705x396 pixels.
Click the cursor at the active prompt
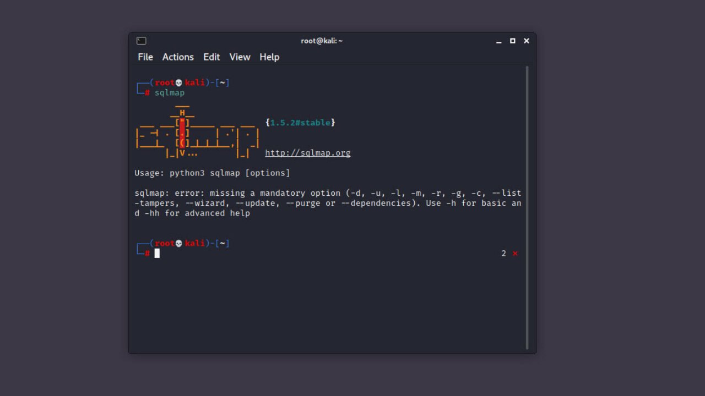click(x=157, y=254)
